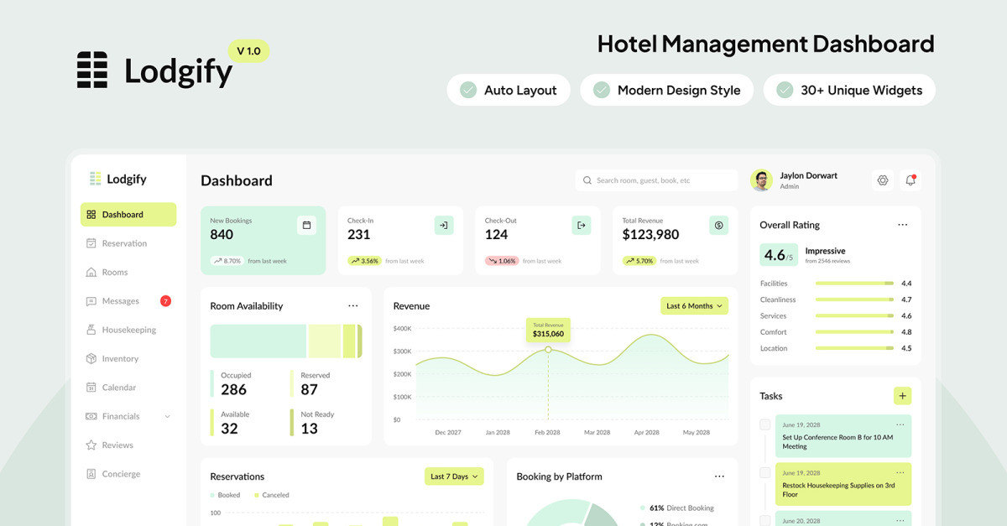Click the New Bookings calendar icon
The width and height of the screenshot is (1007, 526).
[306, 225]
